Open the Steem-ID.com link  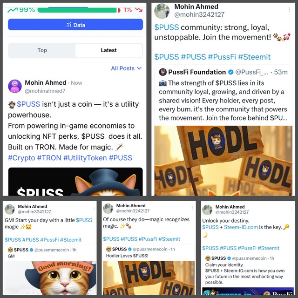(241, 227)
